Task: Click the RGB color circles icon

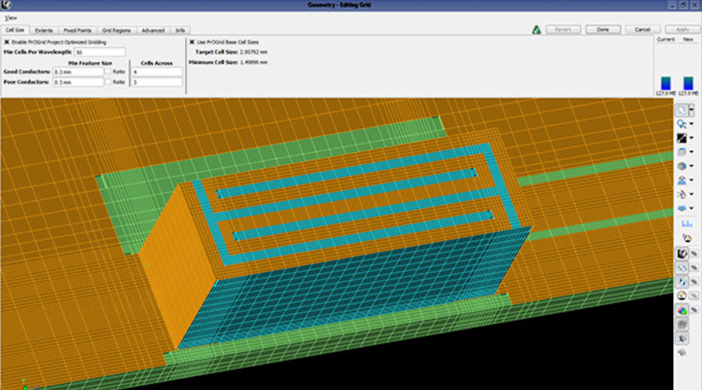Action: coord(682,309)
